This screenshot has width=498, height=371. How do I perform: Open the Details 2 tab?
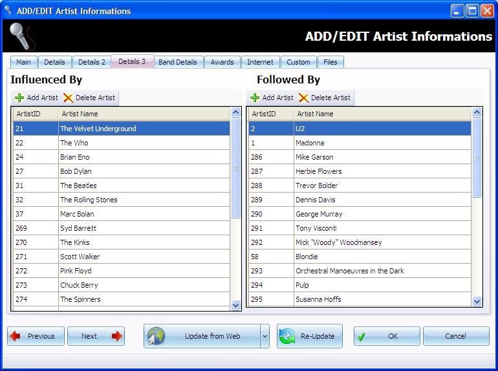pyautogui.click(x=92, y=62)
